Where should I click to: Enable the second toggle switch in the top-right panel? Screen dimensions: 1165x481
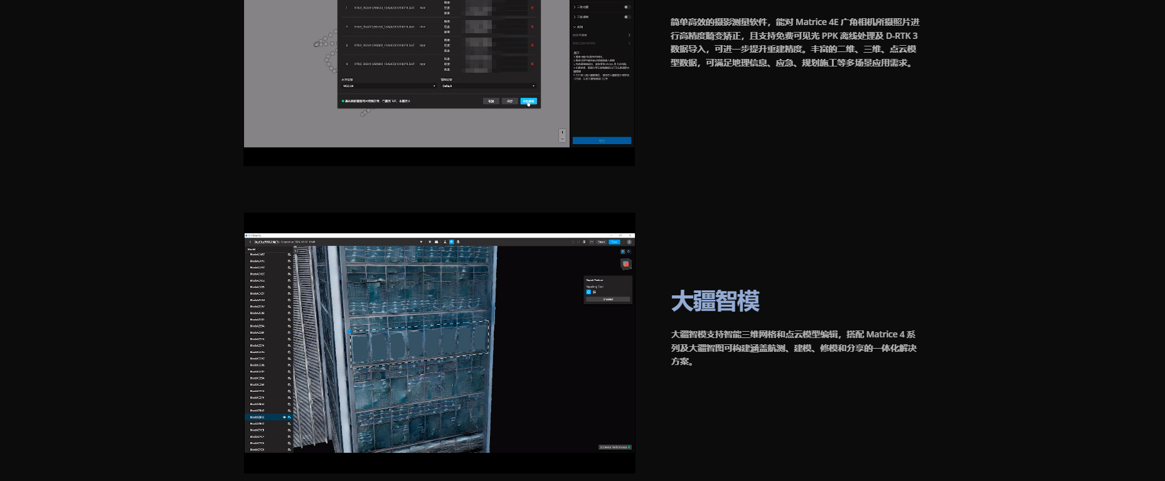click(626, 17)
